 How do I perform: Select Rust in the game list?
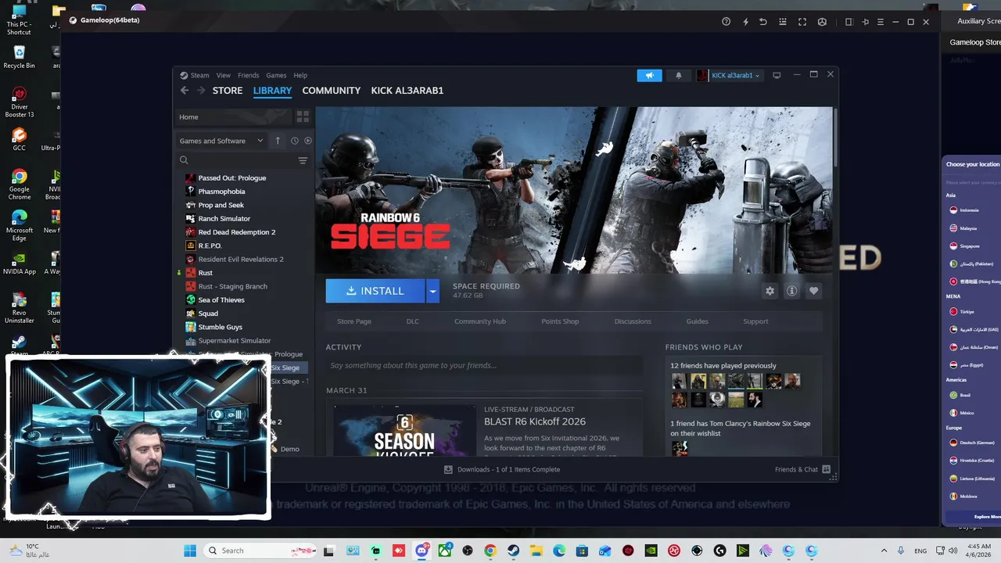click(205, 273)
